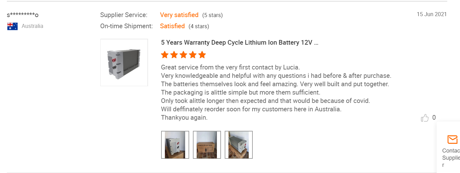Open the first review photo of the battery
Viewport: 460px width, 173px height.
click(x=175, y=145)
